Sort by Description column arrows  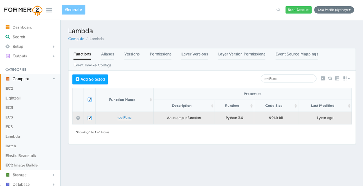point(212,106)
